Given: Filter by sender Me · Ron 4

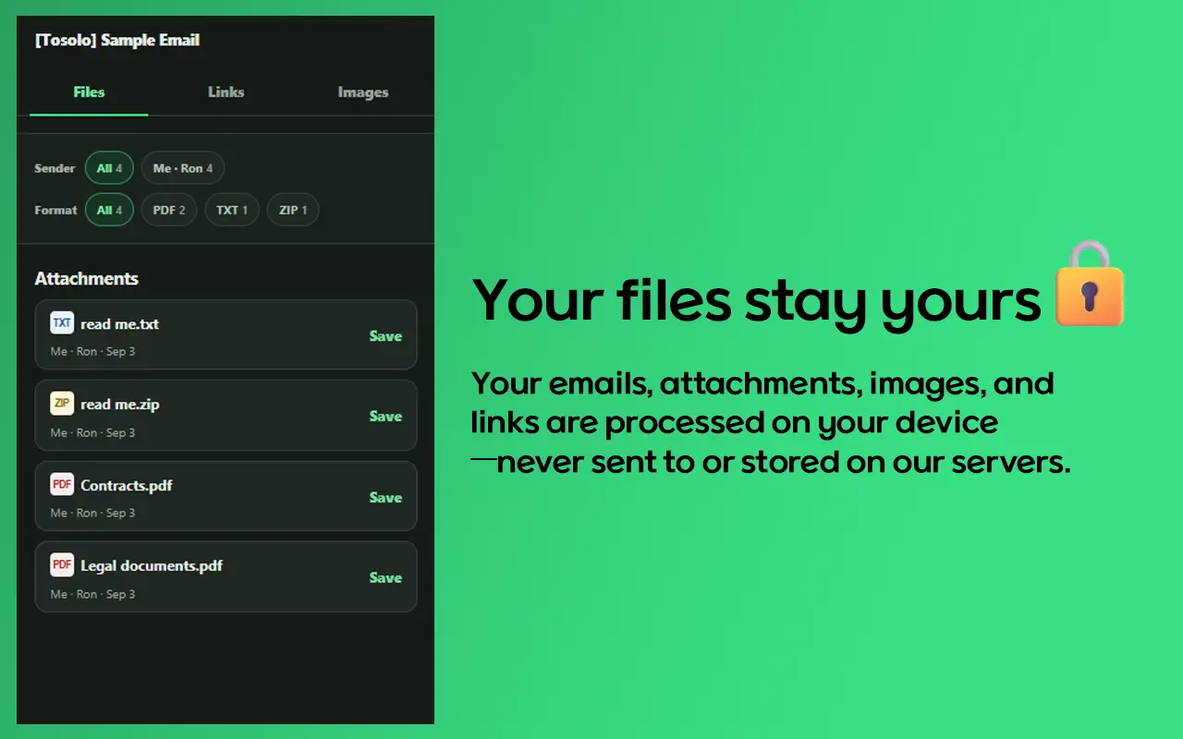Looking at the screenshot, I should tap(183, 168).
